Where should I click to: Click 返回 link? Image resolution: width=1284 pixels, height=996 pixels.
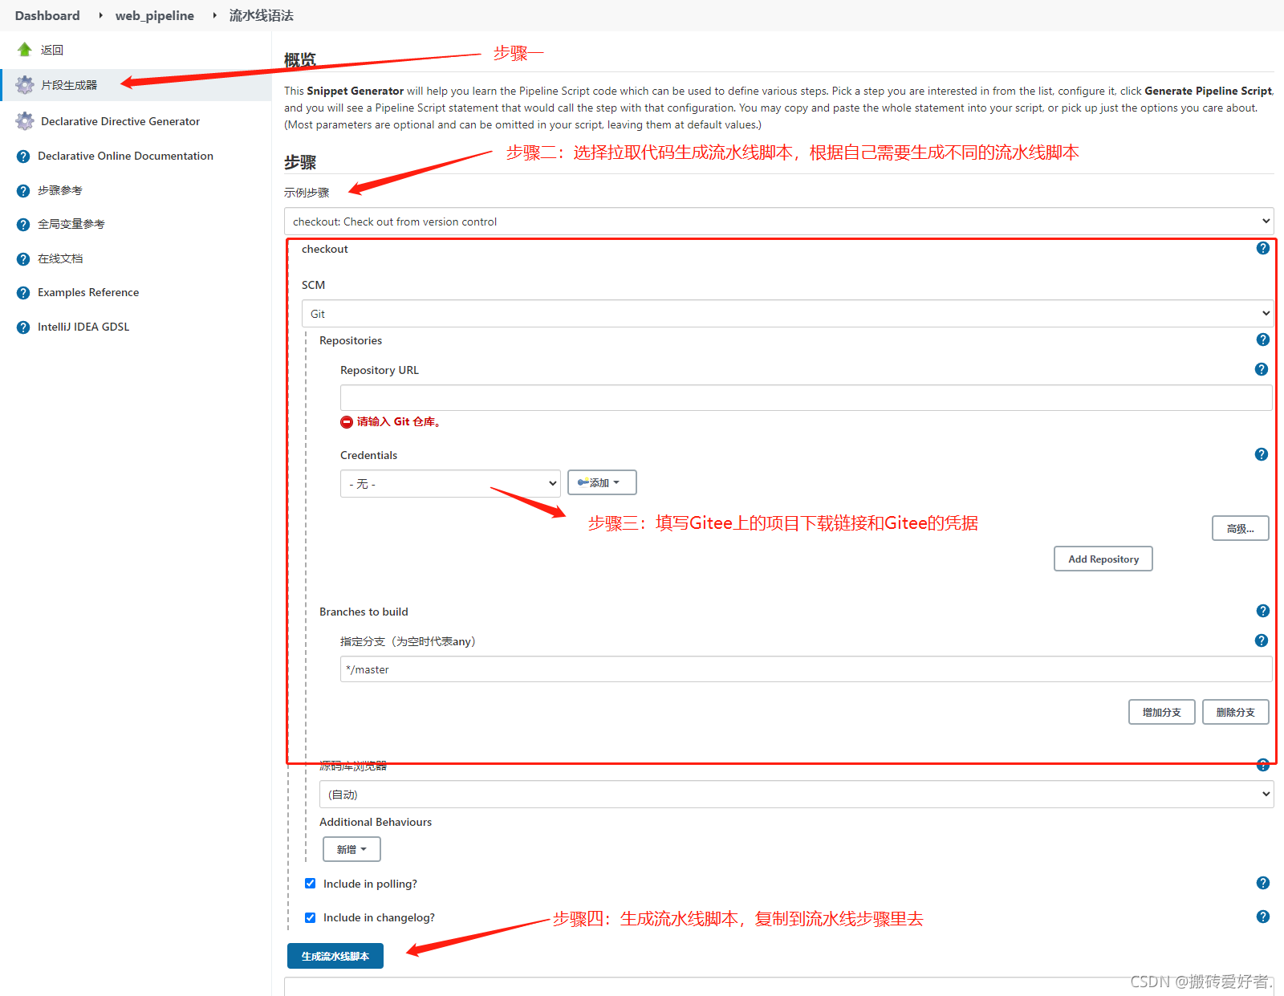pyautogui.click(x=52, y=50)
